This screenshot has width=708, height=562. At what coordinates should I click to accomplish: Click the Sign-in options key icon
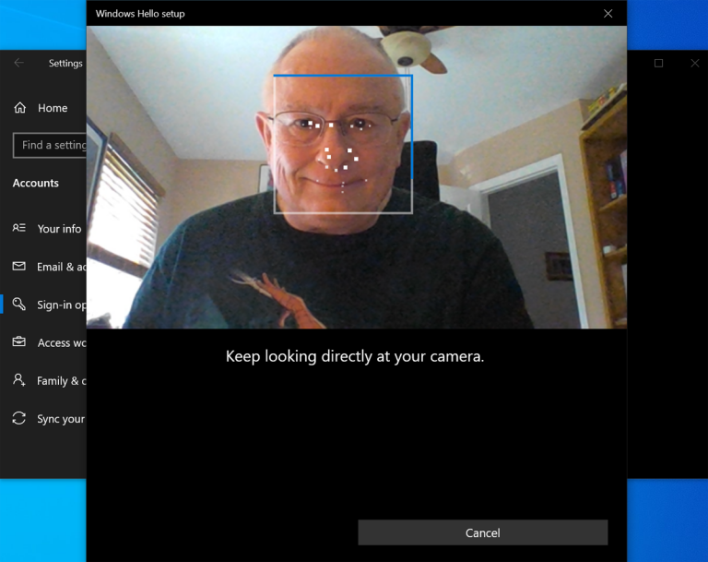[x=19, y=304]
